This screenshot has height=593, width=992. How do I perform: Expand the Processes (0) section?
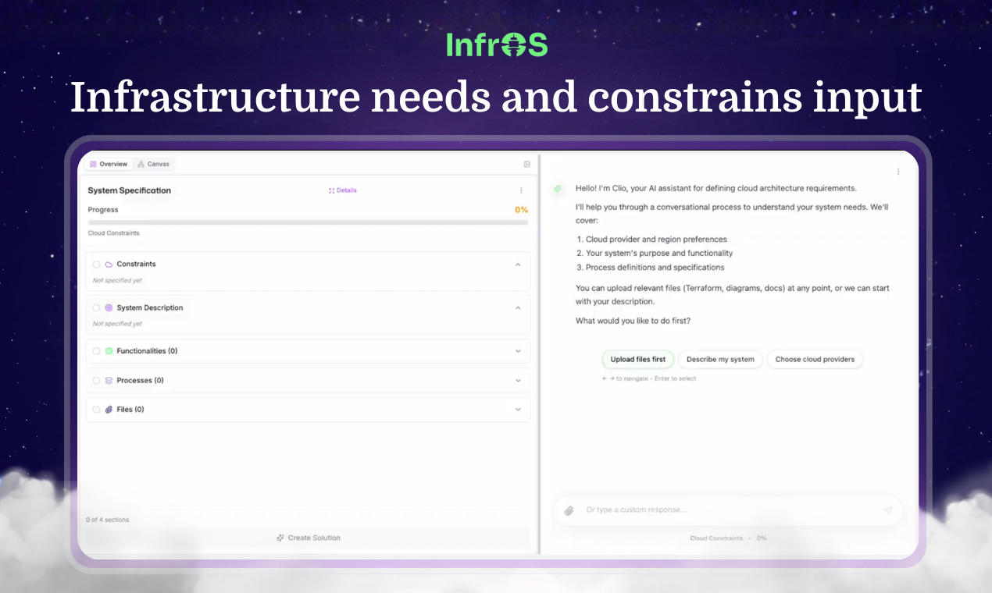pyautogui.click(x=518, y=380)
